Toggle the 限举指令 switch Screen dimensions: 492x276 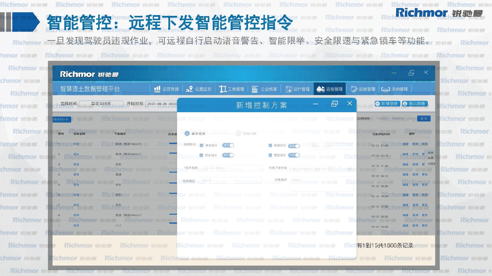tap(228, 145)
